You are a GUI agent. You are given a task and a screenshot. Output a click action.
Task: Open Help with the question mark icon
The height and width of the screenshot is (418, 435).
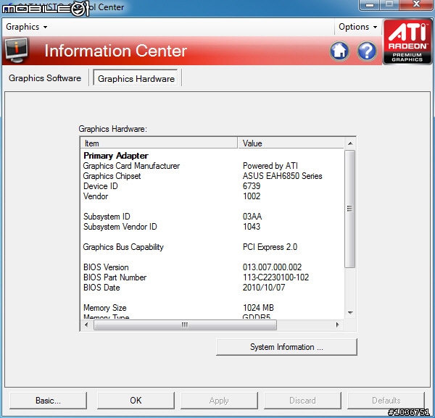(367, 51)
